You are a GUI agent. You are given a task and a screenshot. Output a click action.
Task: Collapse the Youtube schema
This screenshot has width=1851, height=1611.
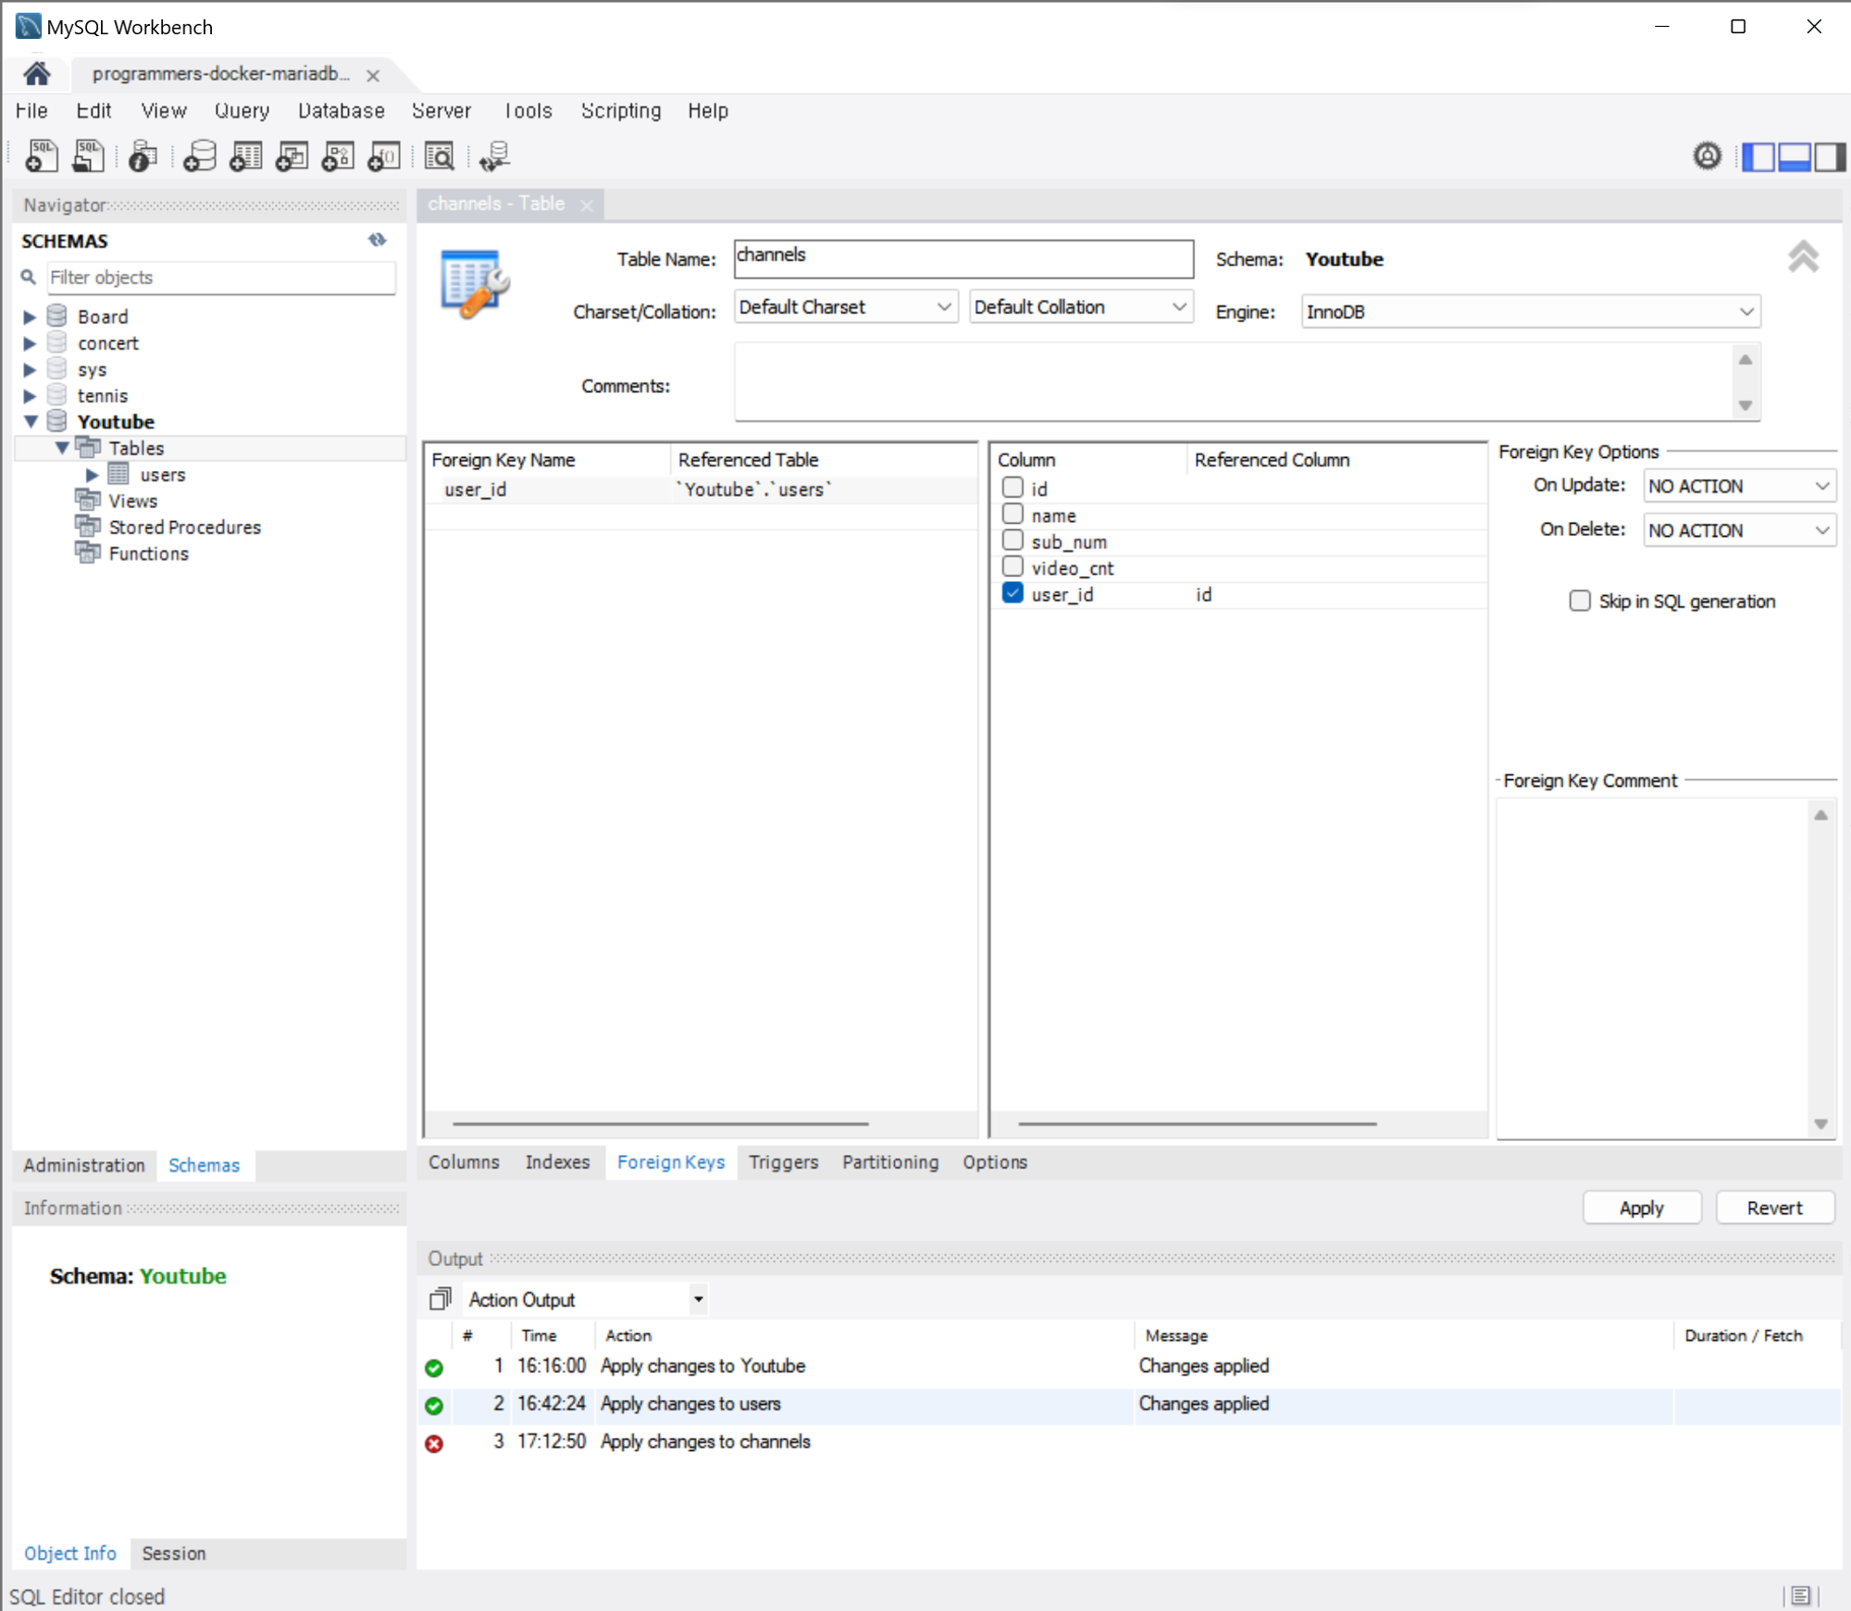(x=30, y=422)
